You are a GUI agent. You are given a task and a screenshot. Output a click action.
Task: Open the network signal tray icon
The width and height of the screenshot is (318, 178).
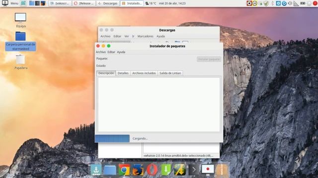coord(296,3)
